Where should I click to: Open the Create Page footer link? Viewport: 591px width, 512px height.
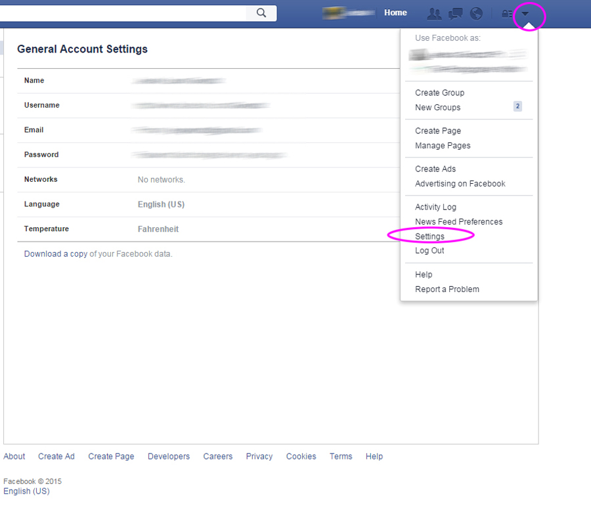tap(111, 456)
